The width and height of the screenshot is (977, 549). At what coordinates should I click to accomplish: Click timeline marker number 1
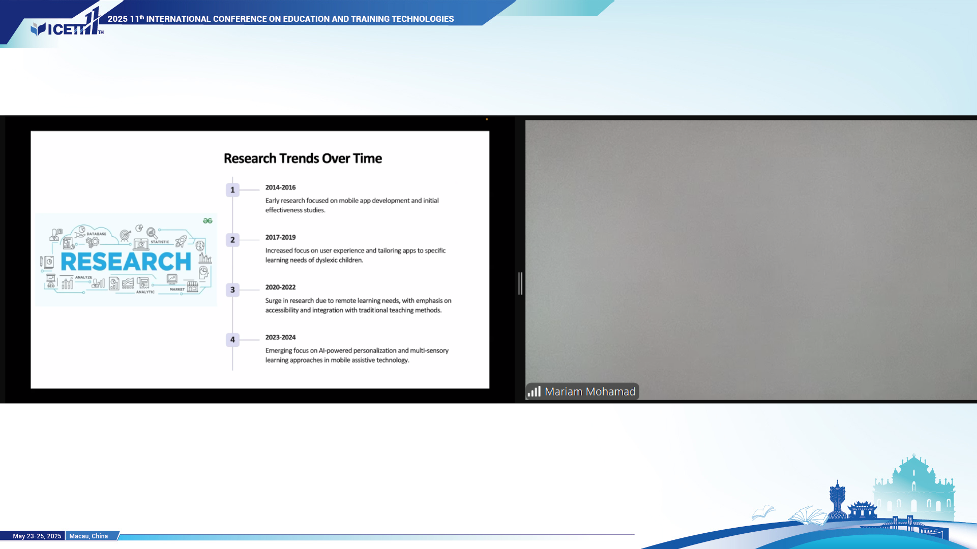[x=232, y=190]
